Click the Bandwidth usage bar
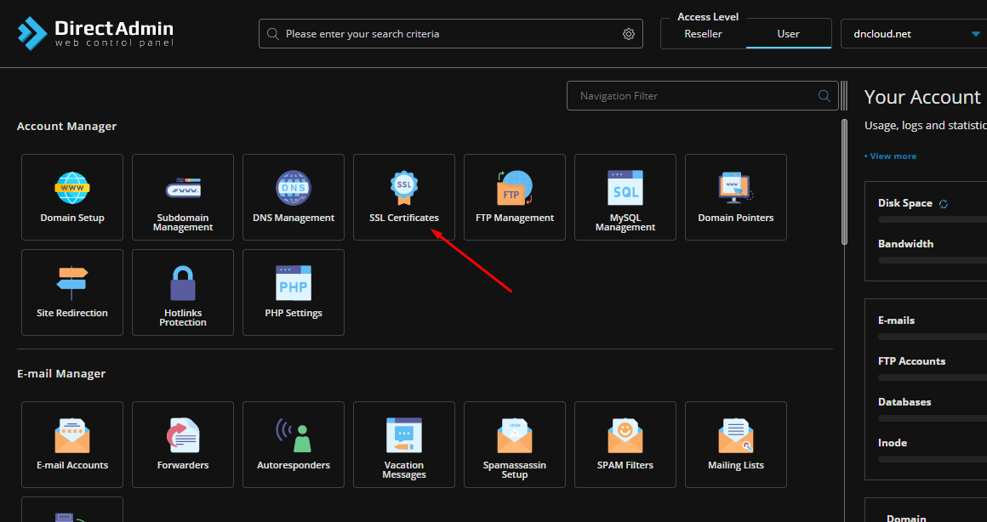Image resolution: width=987 pixels, height=522 pixels. point(933,260)
